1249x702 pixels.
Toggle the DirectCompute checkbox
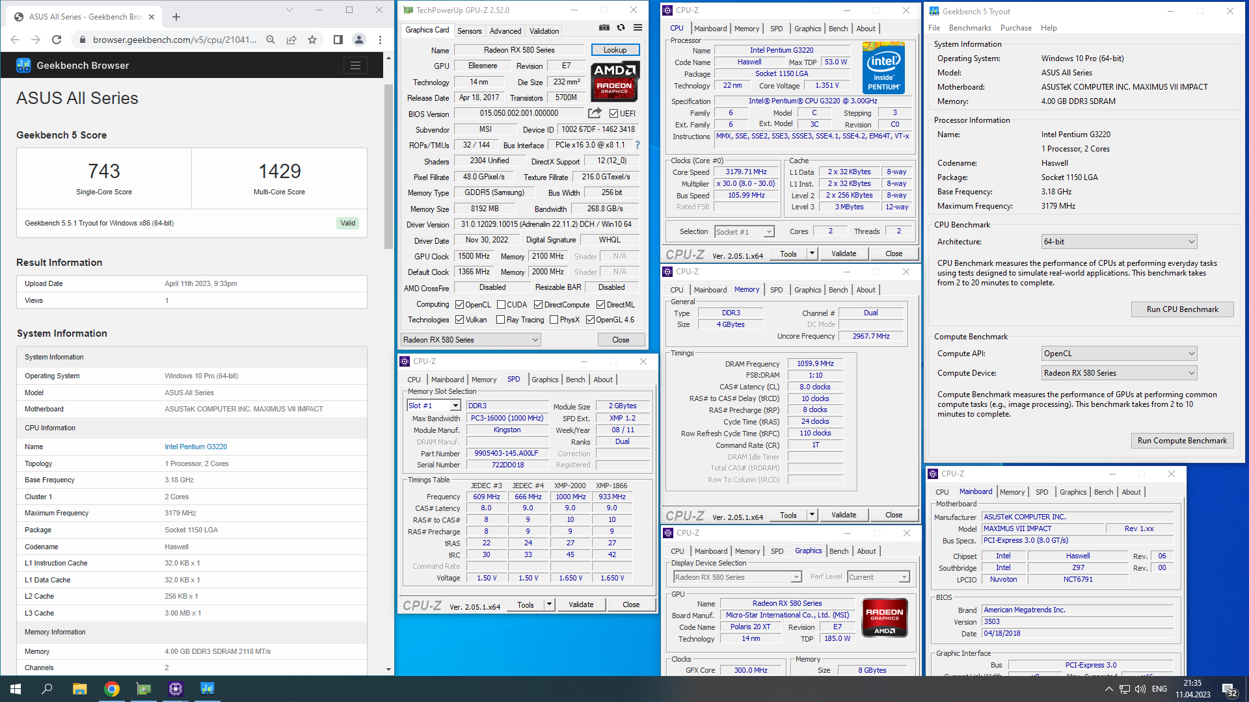pyautogui.click(x=538, y=305)
